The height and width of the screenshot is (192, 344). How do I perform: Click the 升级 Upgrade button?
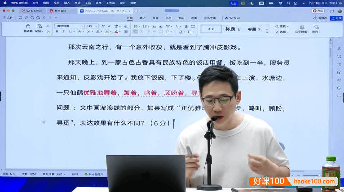(x=318, y=11)
